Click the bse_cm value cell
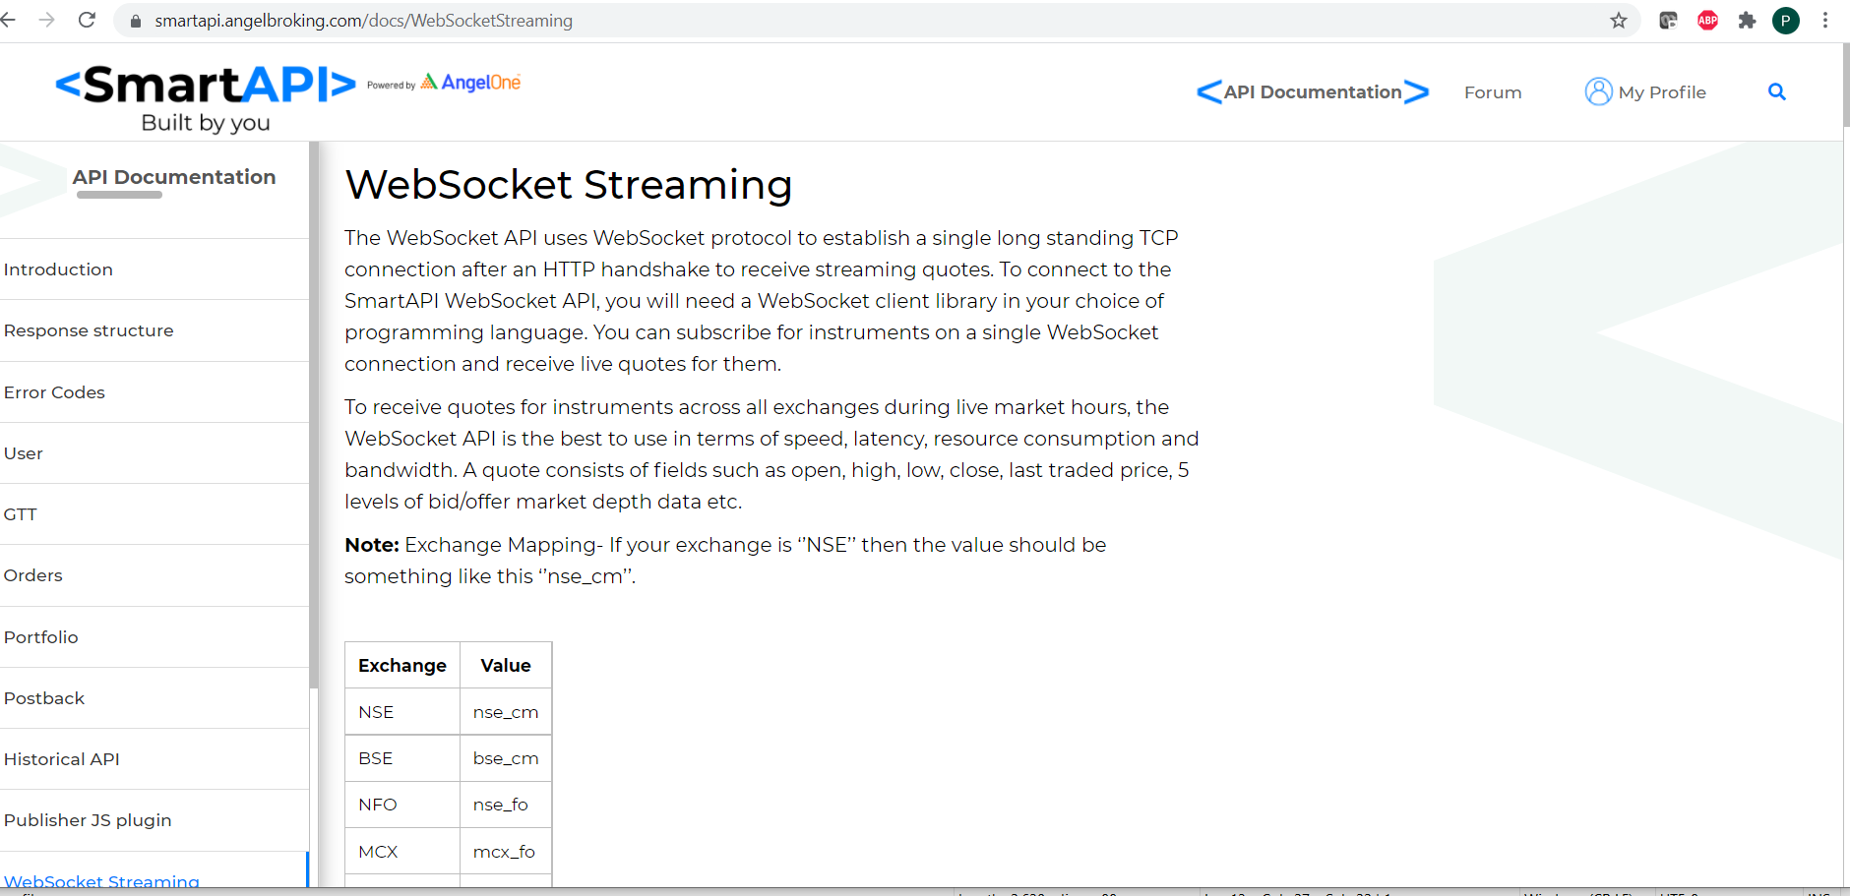Image resolution: width=1850 pixels, height=896 pixels. tap(506, 758)
